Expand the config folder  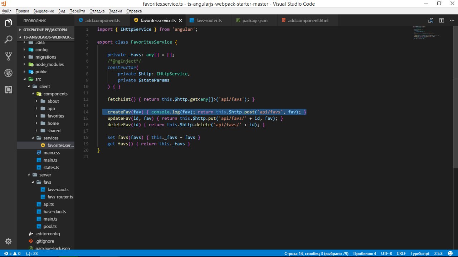[x=46, y=50]
